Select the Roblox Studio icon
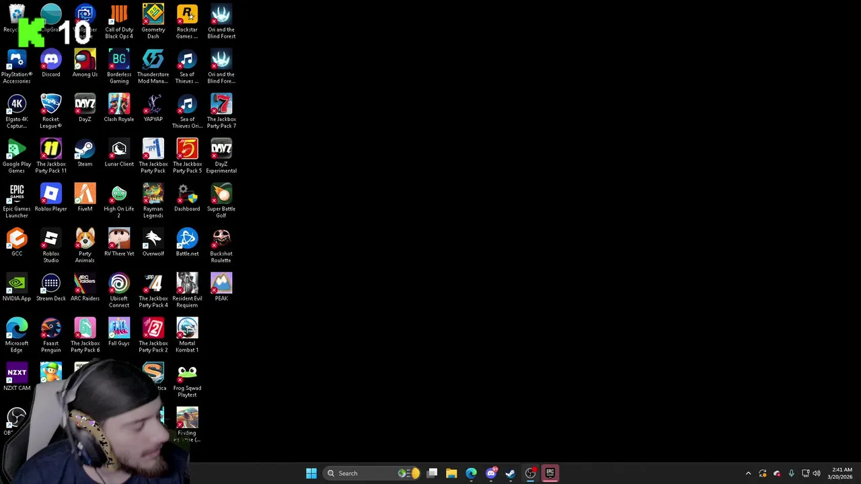Viewport: 861px width, 484px height. coord(51,246)
